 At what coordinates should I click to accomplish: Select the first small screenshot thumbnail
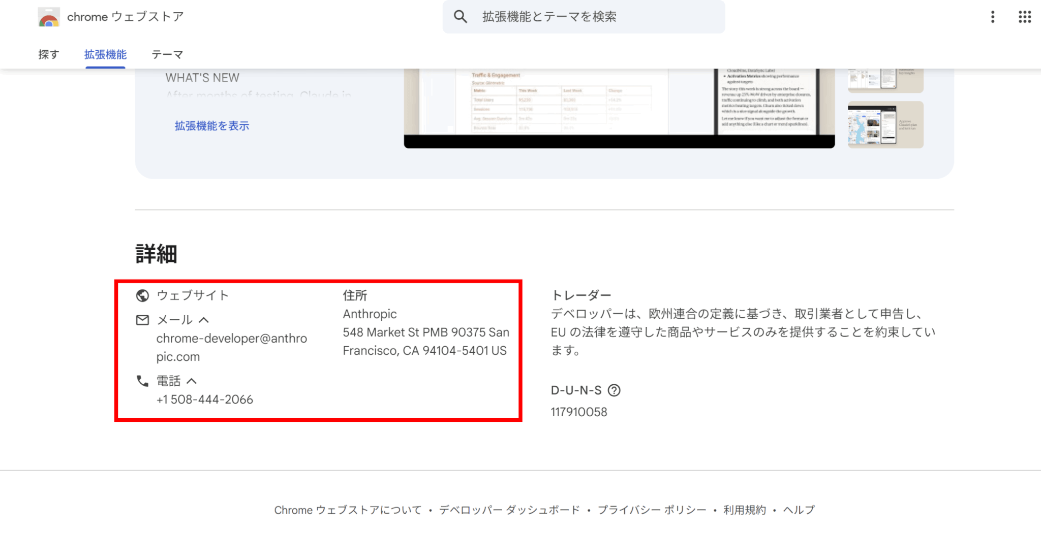tap(885, 80)
